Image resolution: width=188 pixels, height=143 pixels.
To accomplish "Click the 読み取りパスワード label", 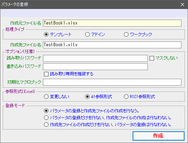I will pyautogui.click(x=24, y=58).
